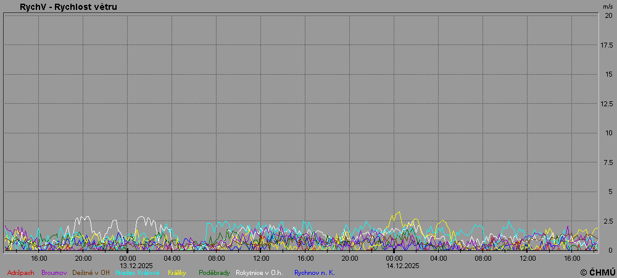Click the 7.5 y-axis tick label
This screenshot has height=278, width=617.
(608, 162)
